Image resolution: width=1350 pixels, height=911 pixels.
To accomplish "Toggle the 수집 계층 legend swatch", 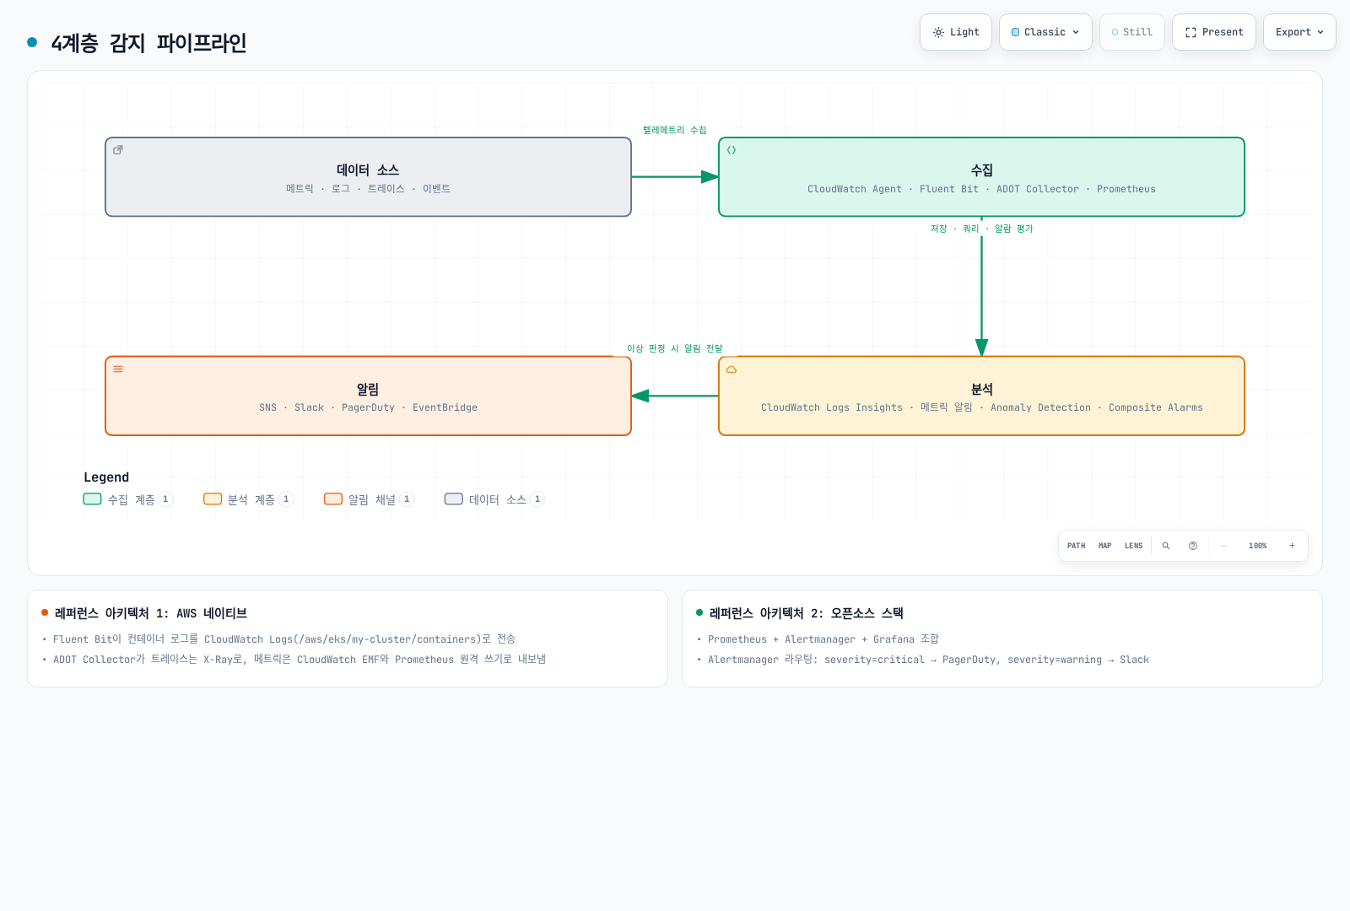I will 92,499.
